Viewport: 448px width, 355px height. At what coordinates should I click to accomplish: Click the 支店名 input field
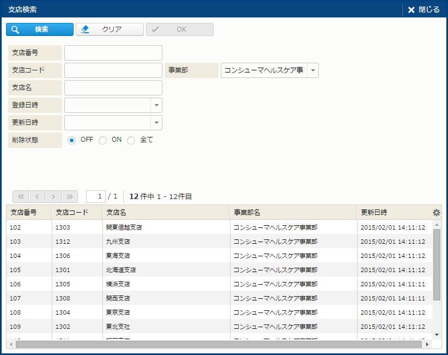coord(113,88)
